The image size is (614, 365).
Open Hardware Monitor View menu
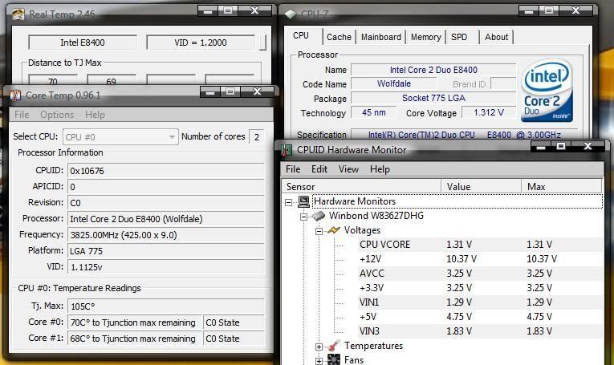pyautogui.click(x=348, y=169)
